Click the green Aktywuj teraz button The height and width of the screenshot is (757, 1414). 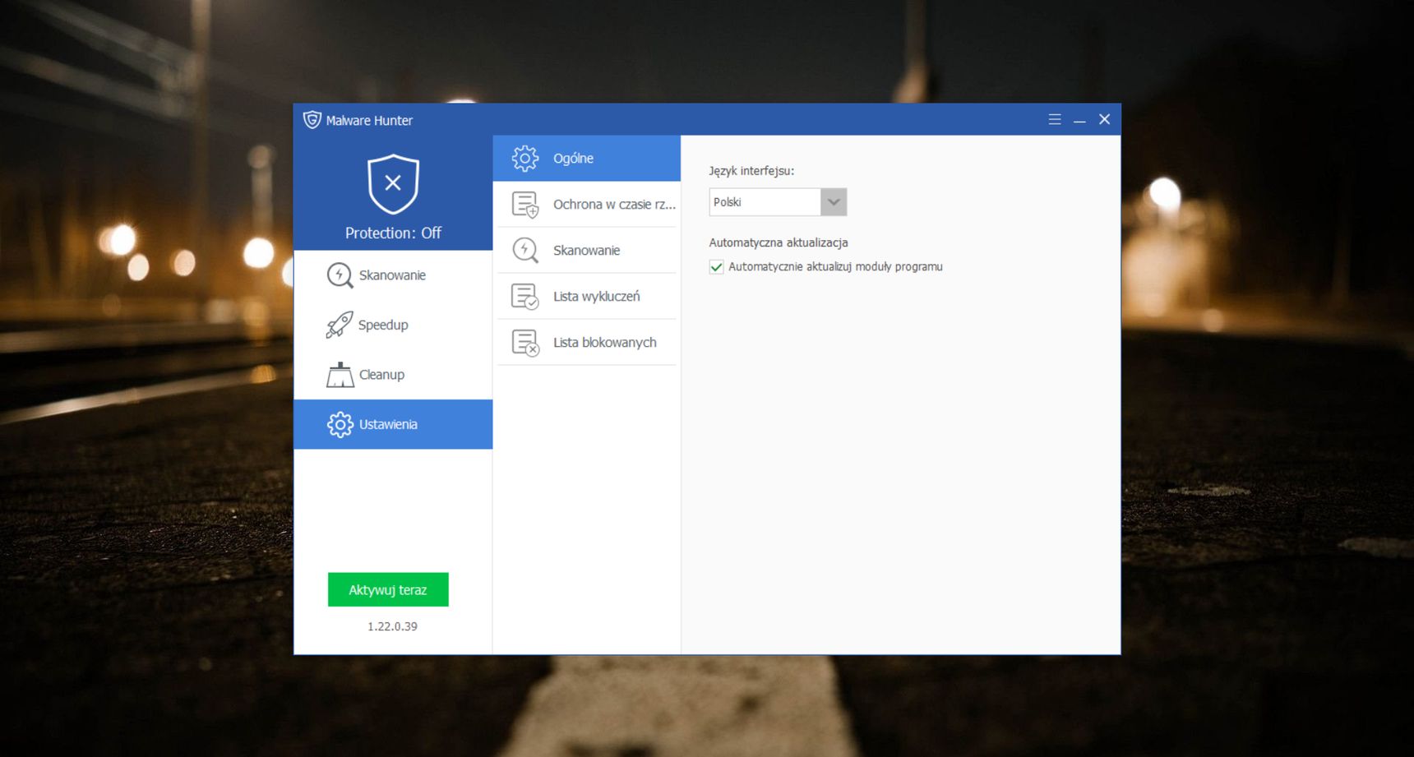pyautogui.click(x=388, y=590)
